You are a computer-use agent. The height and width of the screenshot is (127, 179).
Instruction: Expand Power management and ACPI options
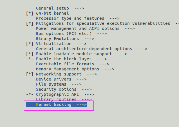(x=85, y=28)
